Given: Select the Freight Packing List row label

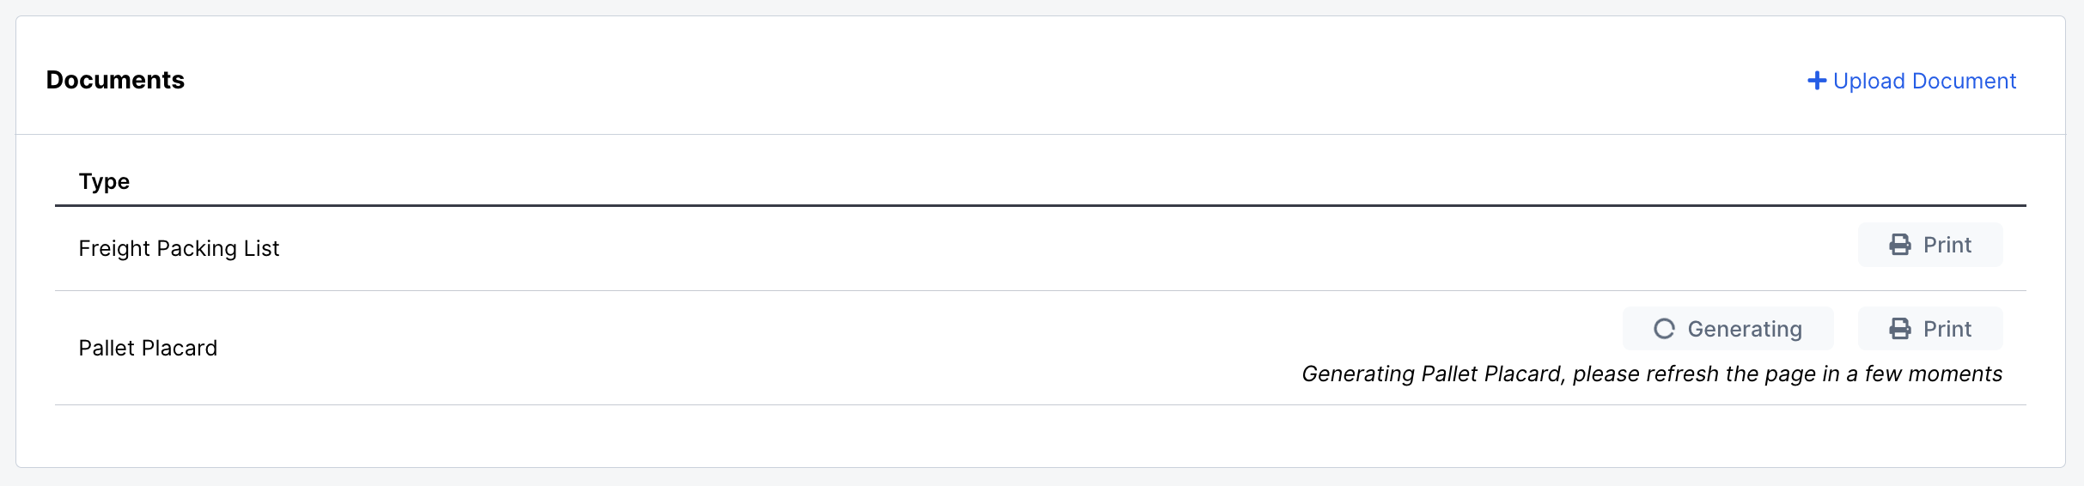Looking at the screenshot, I should click(x=179, y=248).
